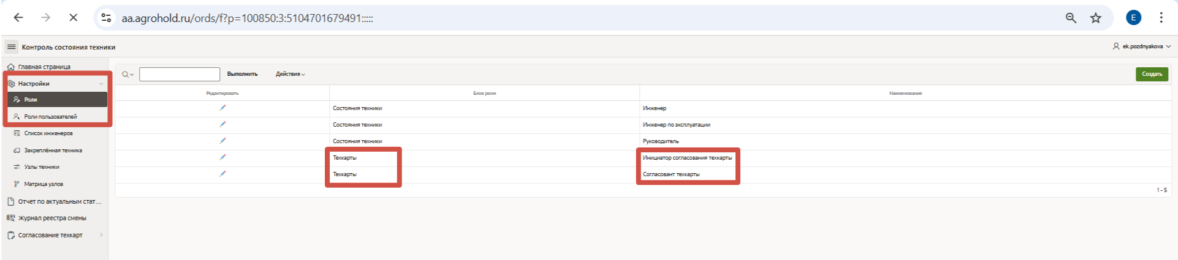Open Chrome three-dot menu

coord(1161,18)
